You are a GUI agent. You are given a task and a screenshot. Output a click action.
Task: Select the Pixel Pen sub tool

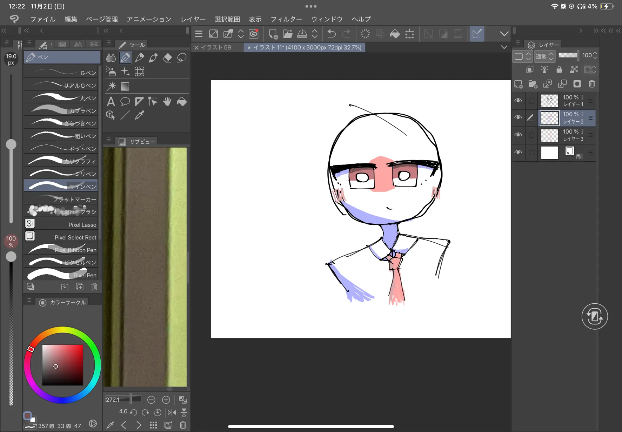61,275
